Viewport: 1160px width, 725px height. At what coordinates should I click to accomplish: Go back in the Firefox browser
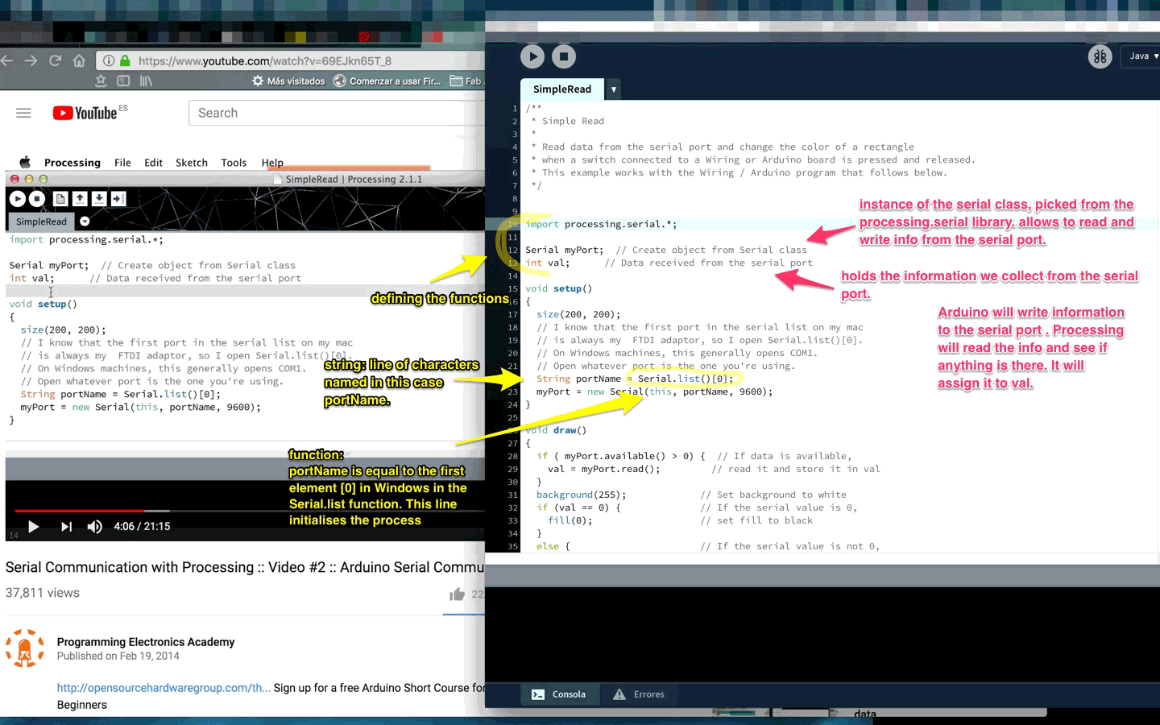[7, 60]
